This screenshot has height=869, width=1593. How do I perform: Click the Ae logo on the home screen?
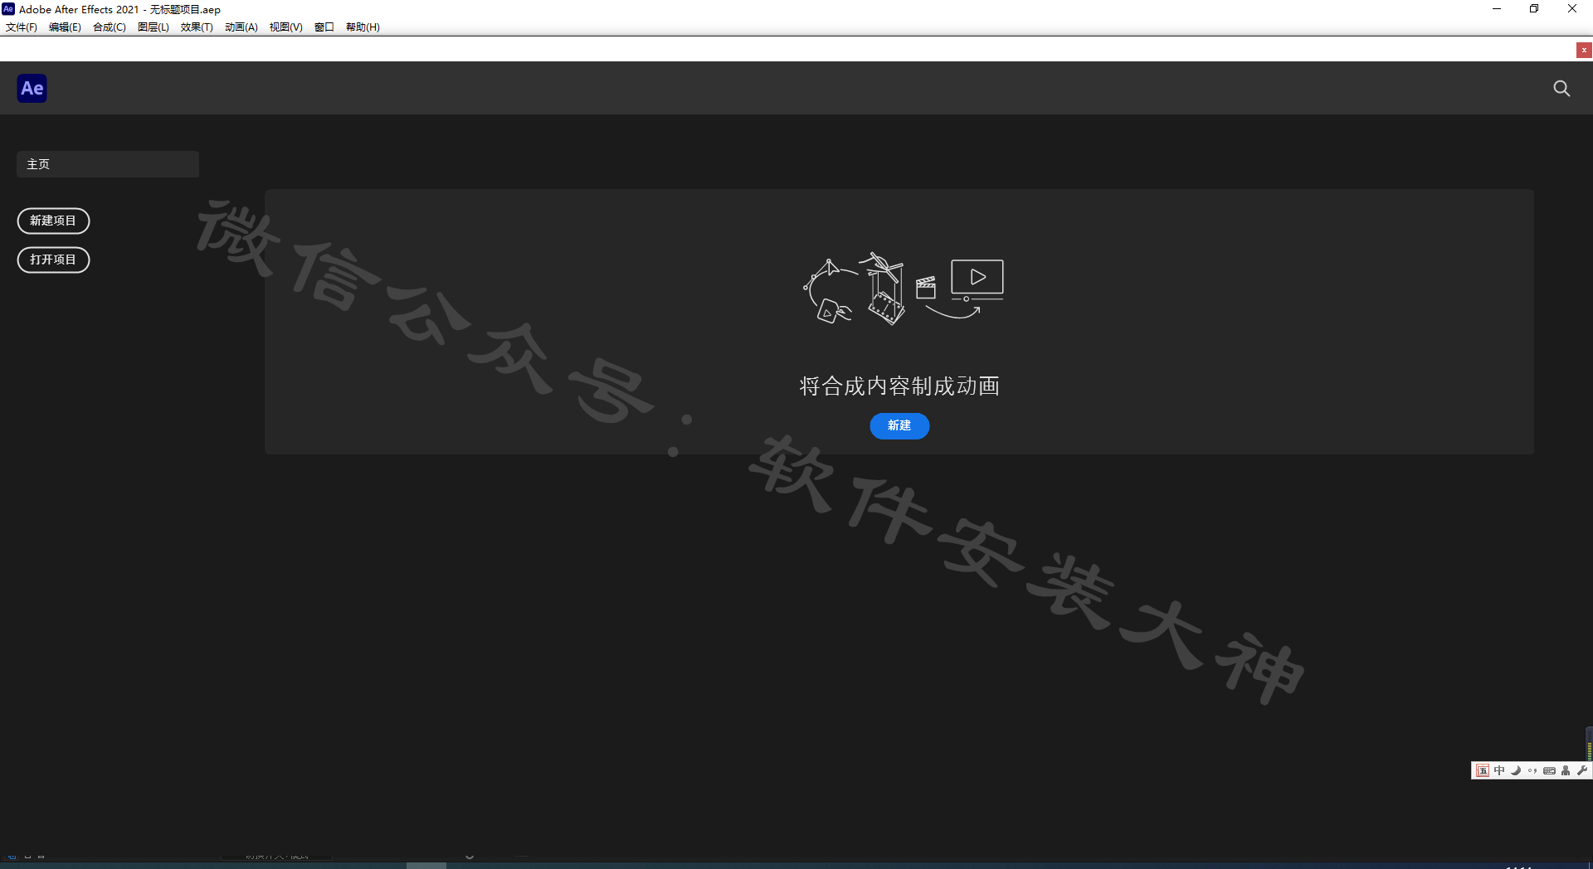(x=32, y=88)
